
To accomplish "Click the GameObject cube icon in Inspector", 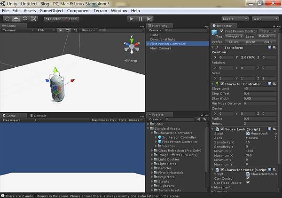I will click(x=214, y=32).
